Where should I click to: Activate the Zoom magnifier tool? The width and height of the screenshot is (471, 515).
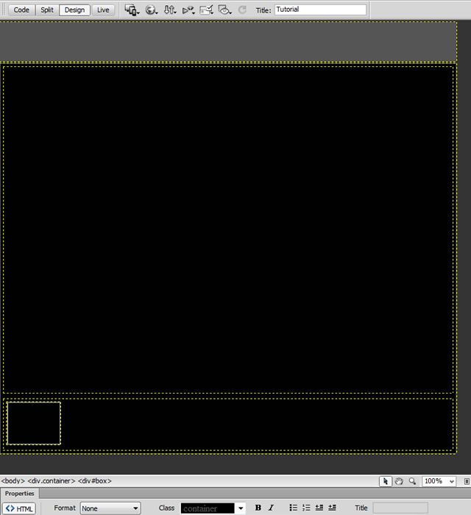[413, 481]
